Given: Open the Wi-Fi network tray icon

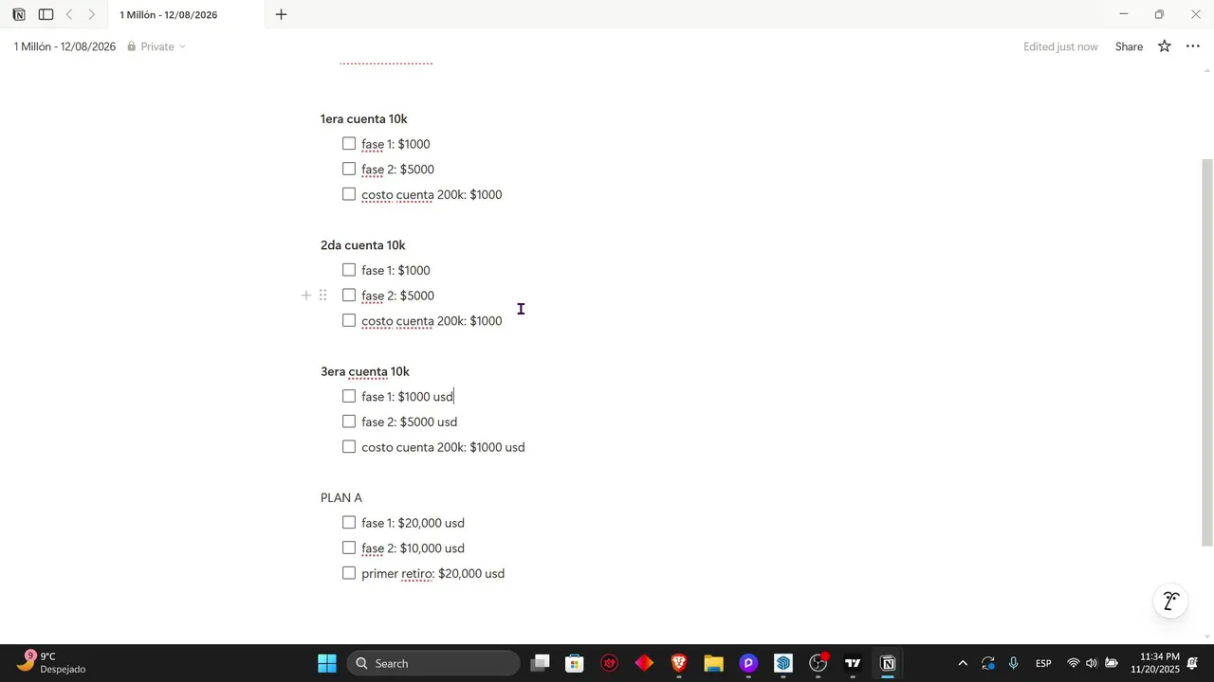Looking at the screenshot, I should pyautogui.click(x=1074, y=663).
